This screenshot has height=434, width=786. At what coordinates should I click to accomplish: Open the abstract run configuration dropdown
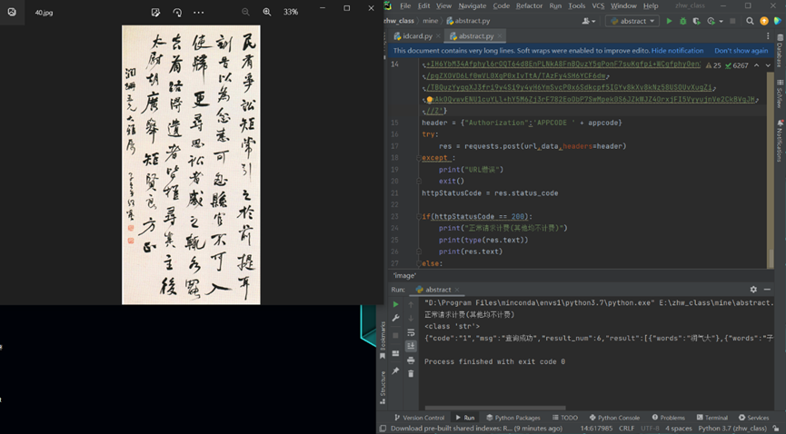(x=632, y=21)
